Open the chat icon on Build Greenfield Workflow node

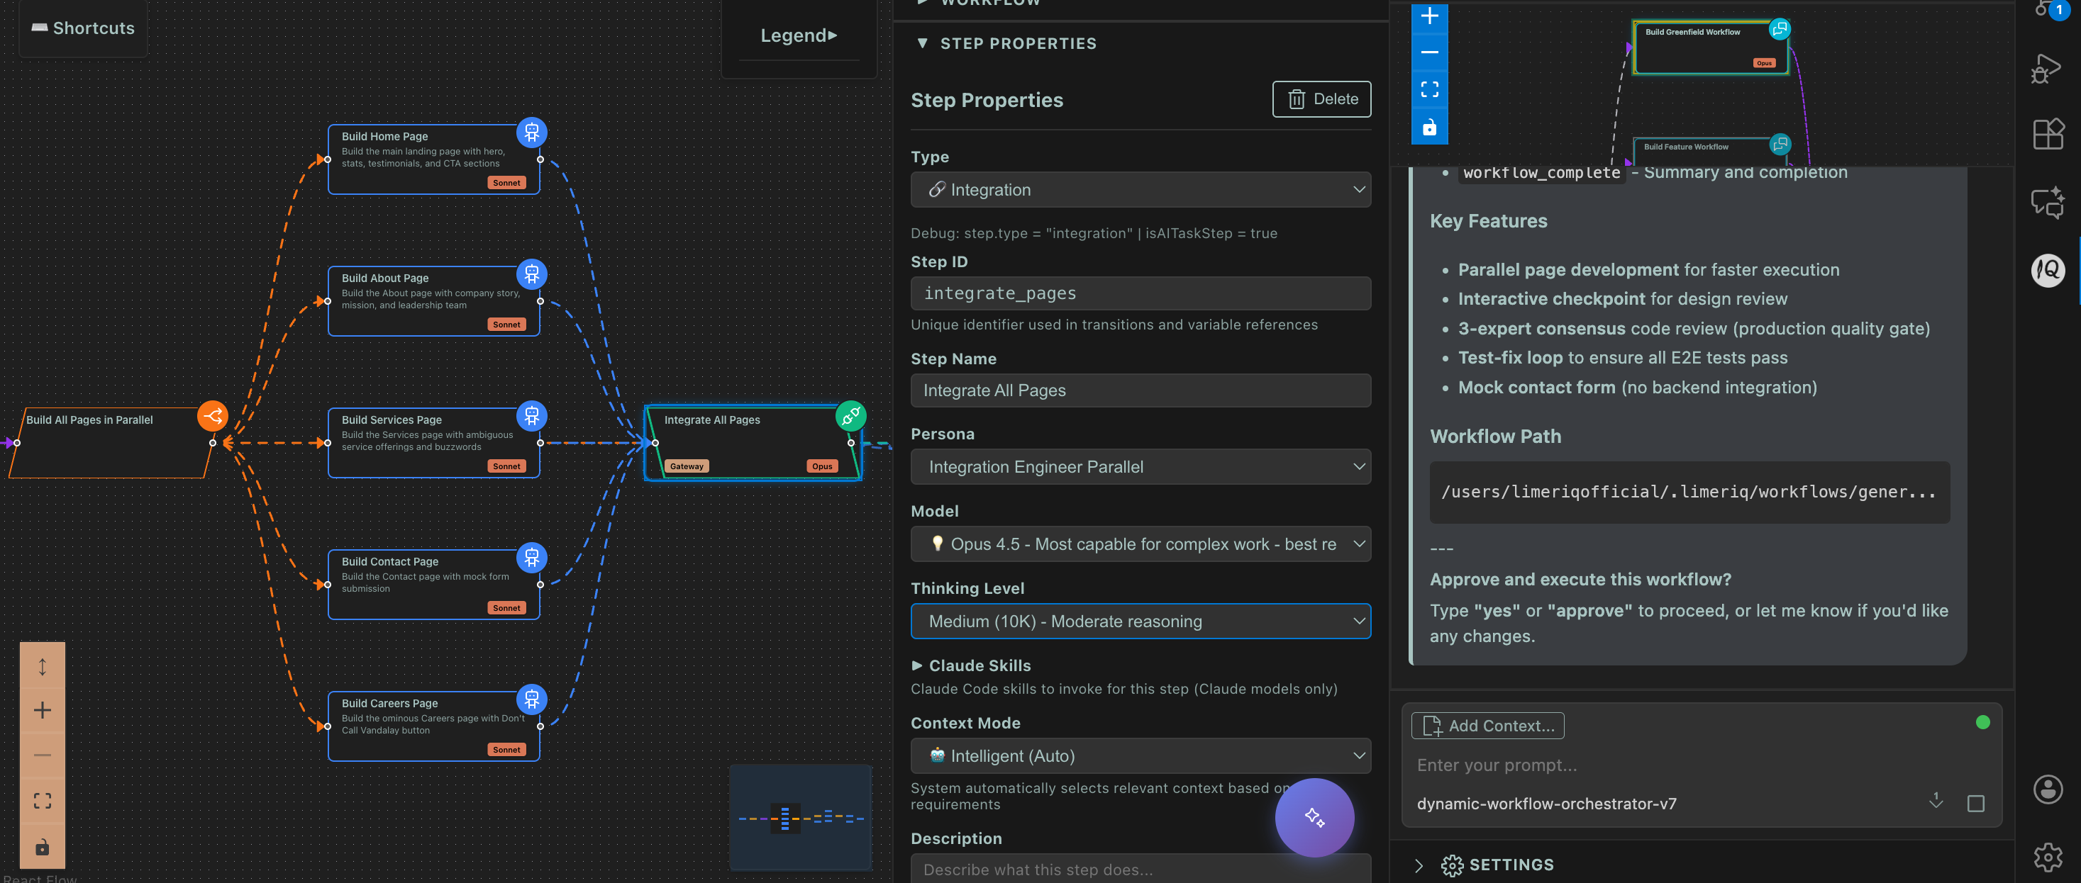1780,28
